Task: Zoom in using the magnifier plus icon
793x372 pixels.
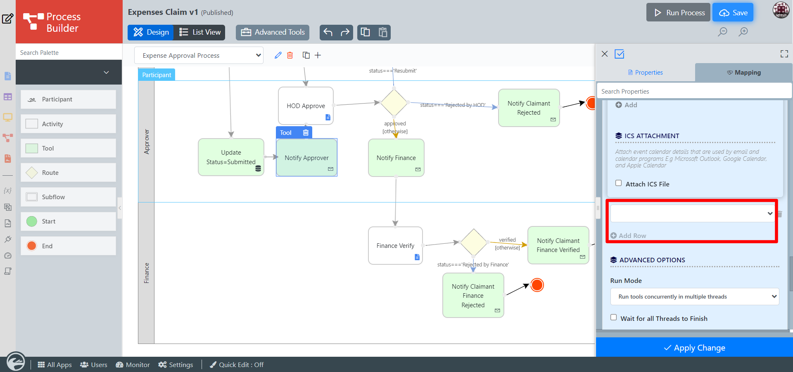Action: pyautogui.click(x=743, y=32)
